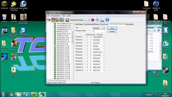This screenshot has width=172, height=97.
Task: Click the Windows Start orb
Action: 3,95
